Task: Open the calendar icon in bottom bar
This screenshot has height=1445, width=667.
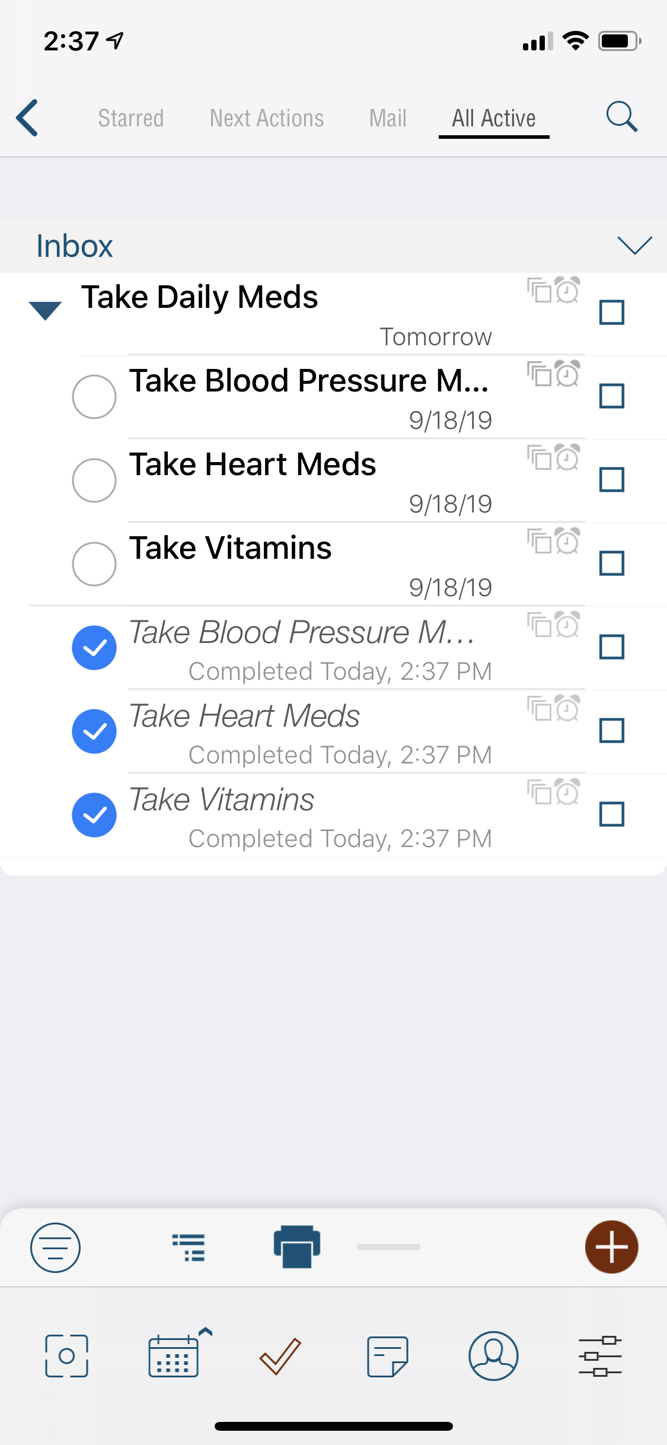Action: 177,1354
